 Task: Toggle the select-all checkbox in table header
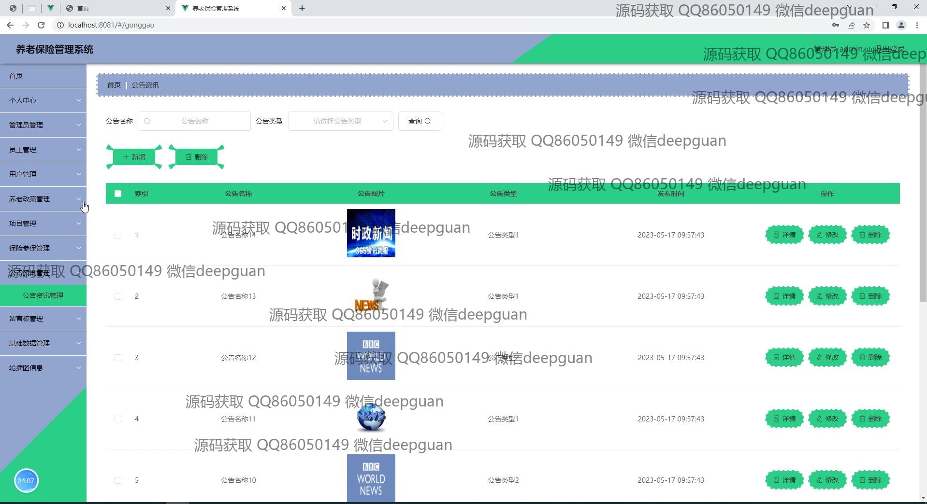pyautogui.click(x=118, y=194)
